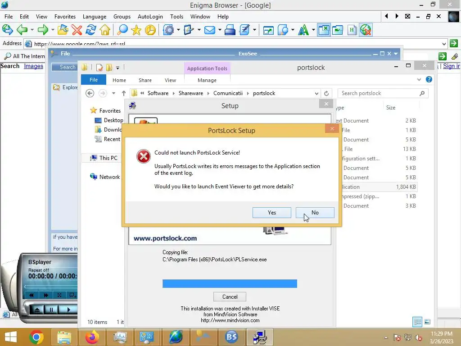Go up one folder in Explorer

[124, 93]
